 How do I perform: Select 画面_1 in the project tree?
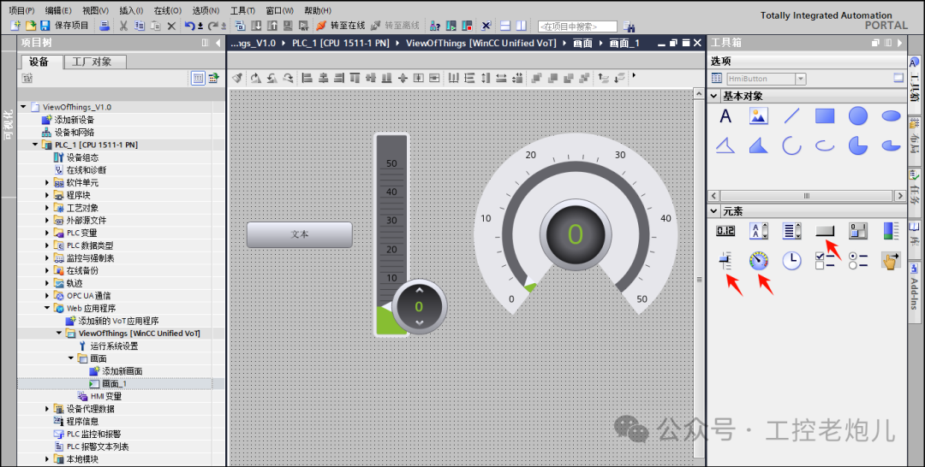(x=115, y=383)
